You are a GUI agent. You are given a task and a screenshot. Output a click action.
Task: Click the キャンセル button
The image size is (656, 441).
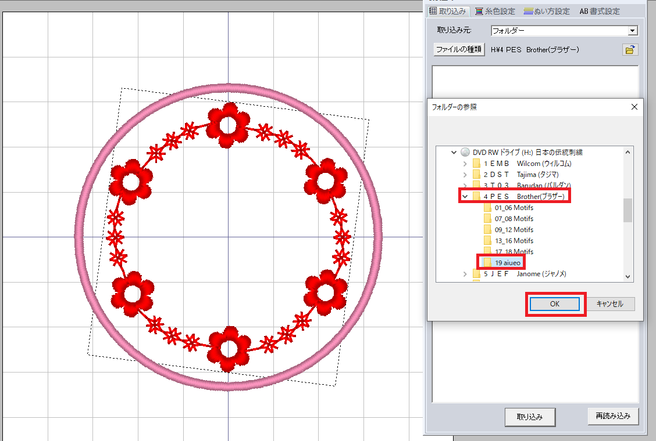(x=609, y=304)
